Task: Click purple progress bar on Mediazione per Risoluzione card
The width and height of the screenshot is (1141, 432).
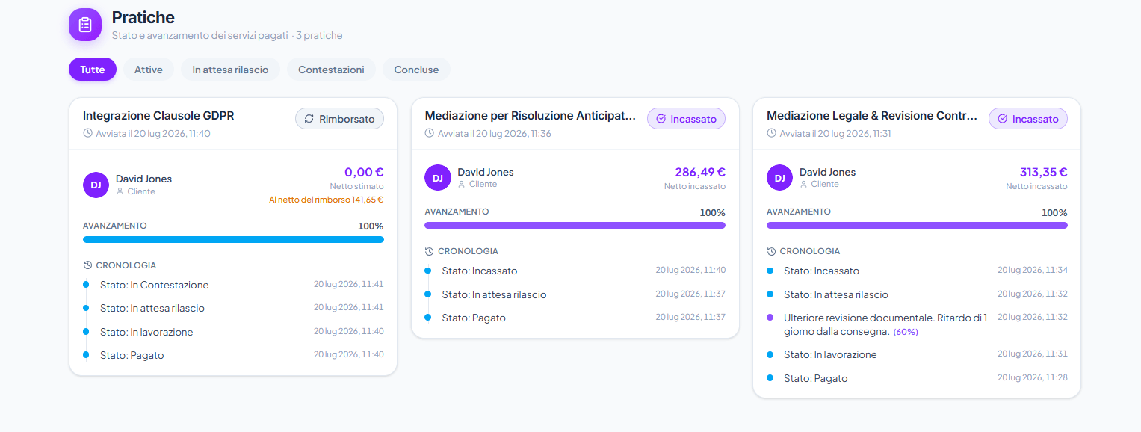Action: click(575, 225)
